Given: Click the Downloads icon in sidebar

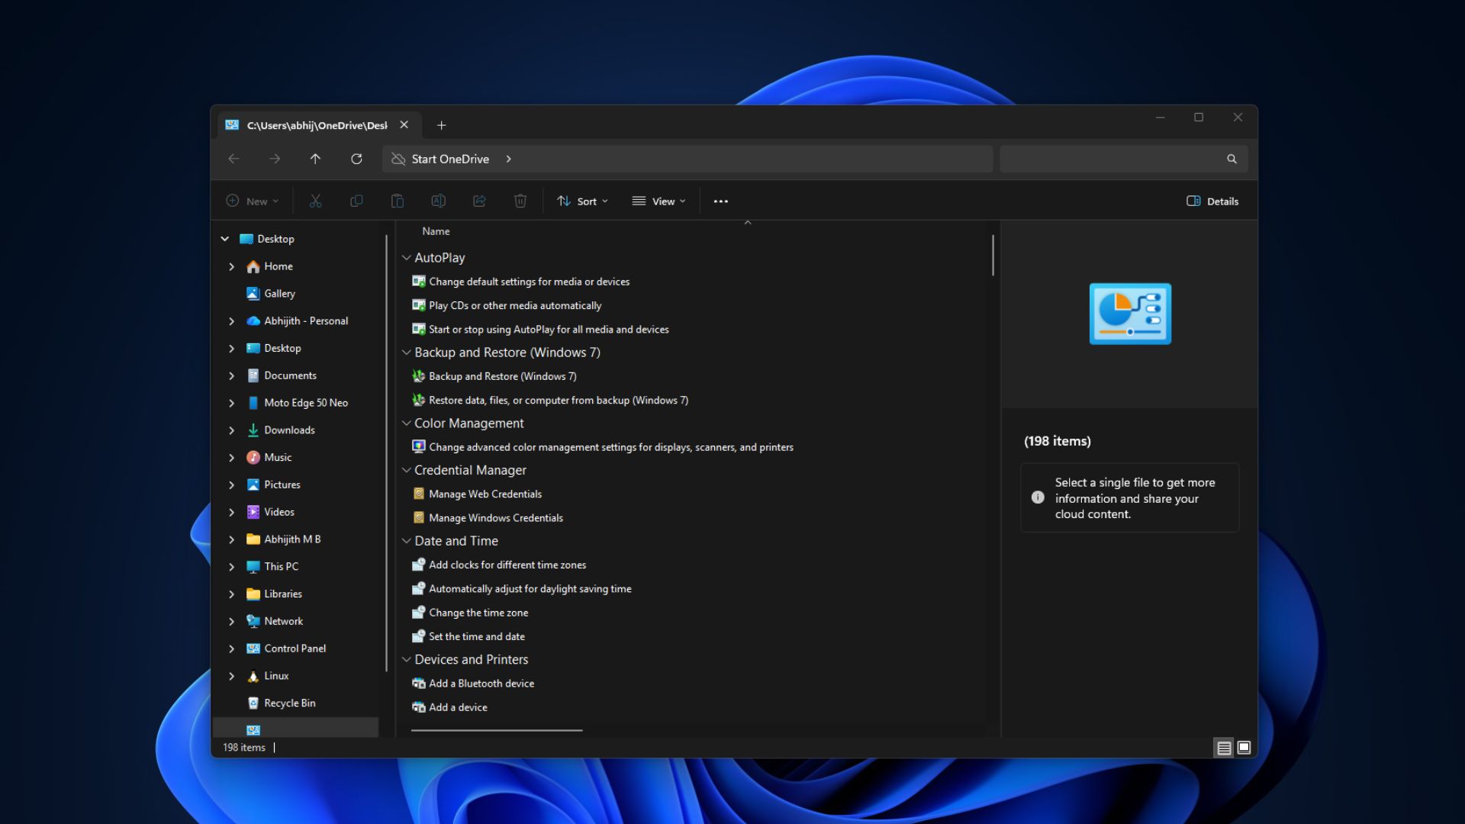Looking at the screenshot, I should pyautogui.click(x=253, y=430).
